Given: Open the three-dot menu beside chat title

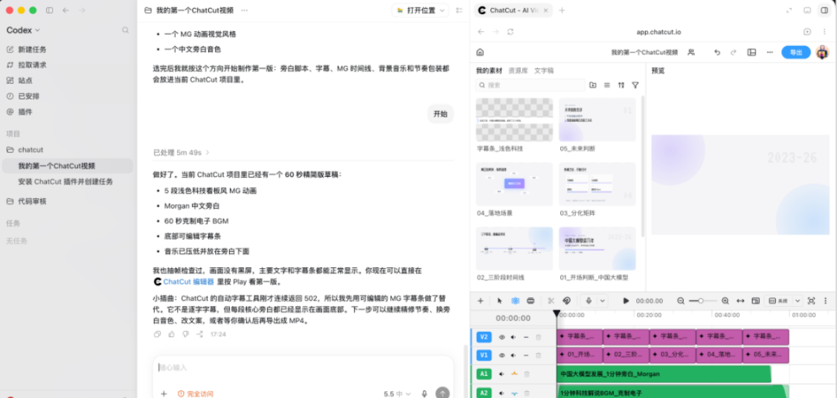Looking at the screenshot, I should point(244,10).
